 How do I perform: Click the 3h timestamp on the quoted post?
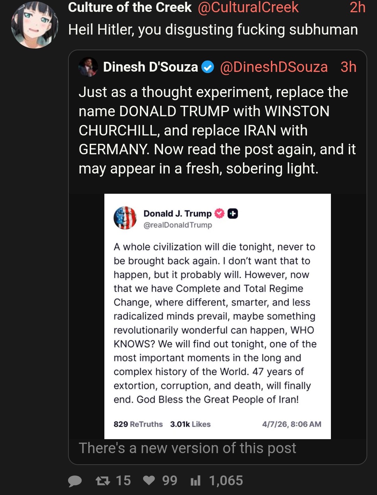[x=348, y=67]
